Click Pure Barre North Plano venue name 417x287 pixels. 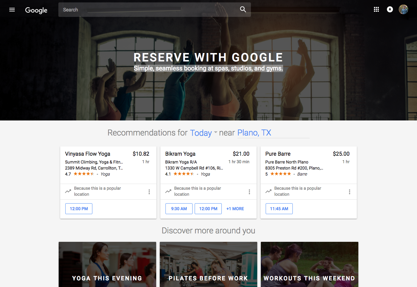pos(287,162)
